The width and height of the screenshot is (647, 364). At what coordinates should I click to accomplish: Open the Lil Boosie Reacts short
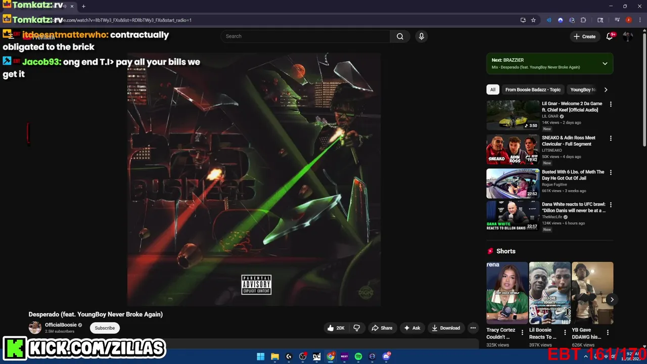[x=549, y=293]
